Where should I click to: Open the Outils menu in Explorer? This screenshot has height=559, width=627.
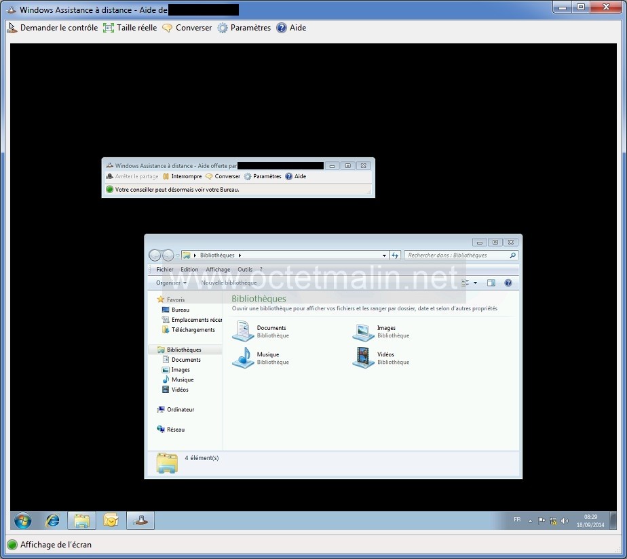[x=245, y=269]
